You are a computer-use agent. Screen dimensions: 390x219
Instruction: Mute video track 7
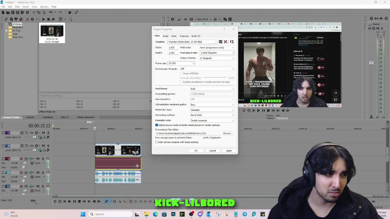pyautogui.click(x=43, y=133)
